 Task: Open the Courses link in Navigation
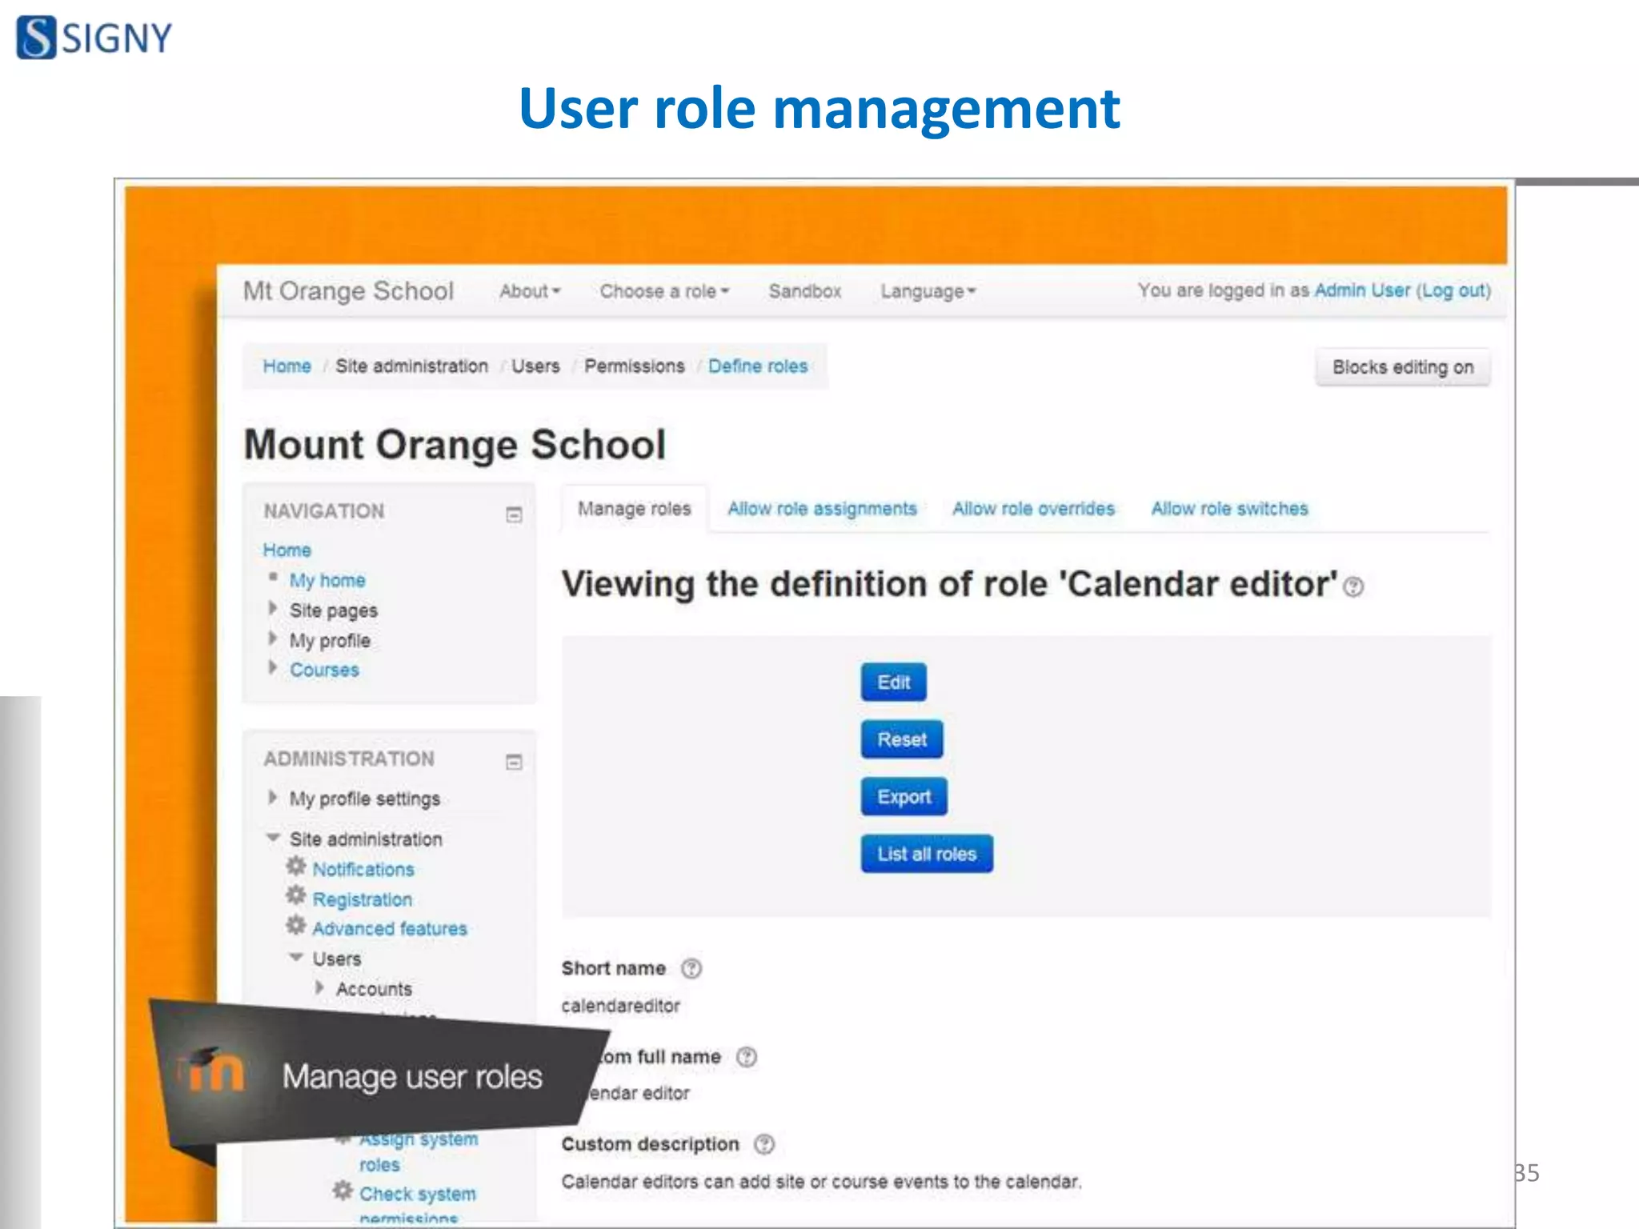tap(324, 670)
